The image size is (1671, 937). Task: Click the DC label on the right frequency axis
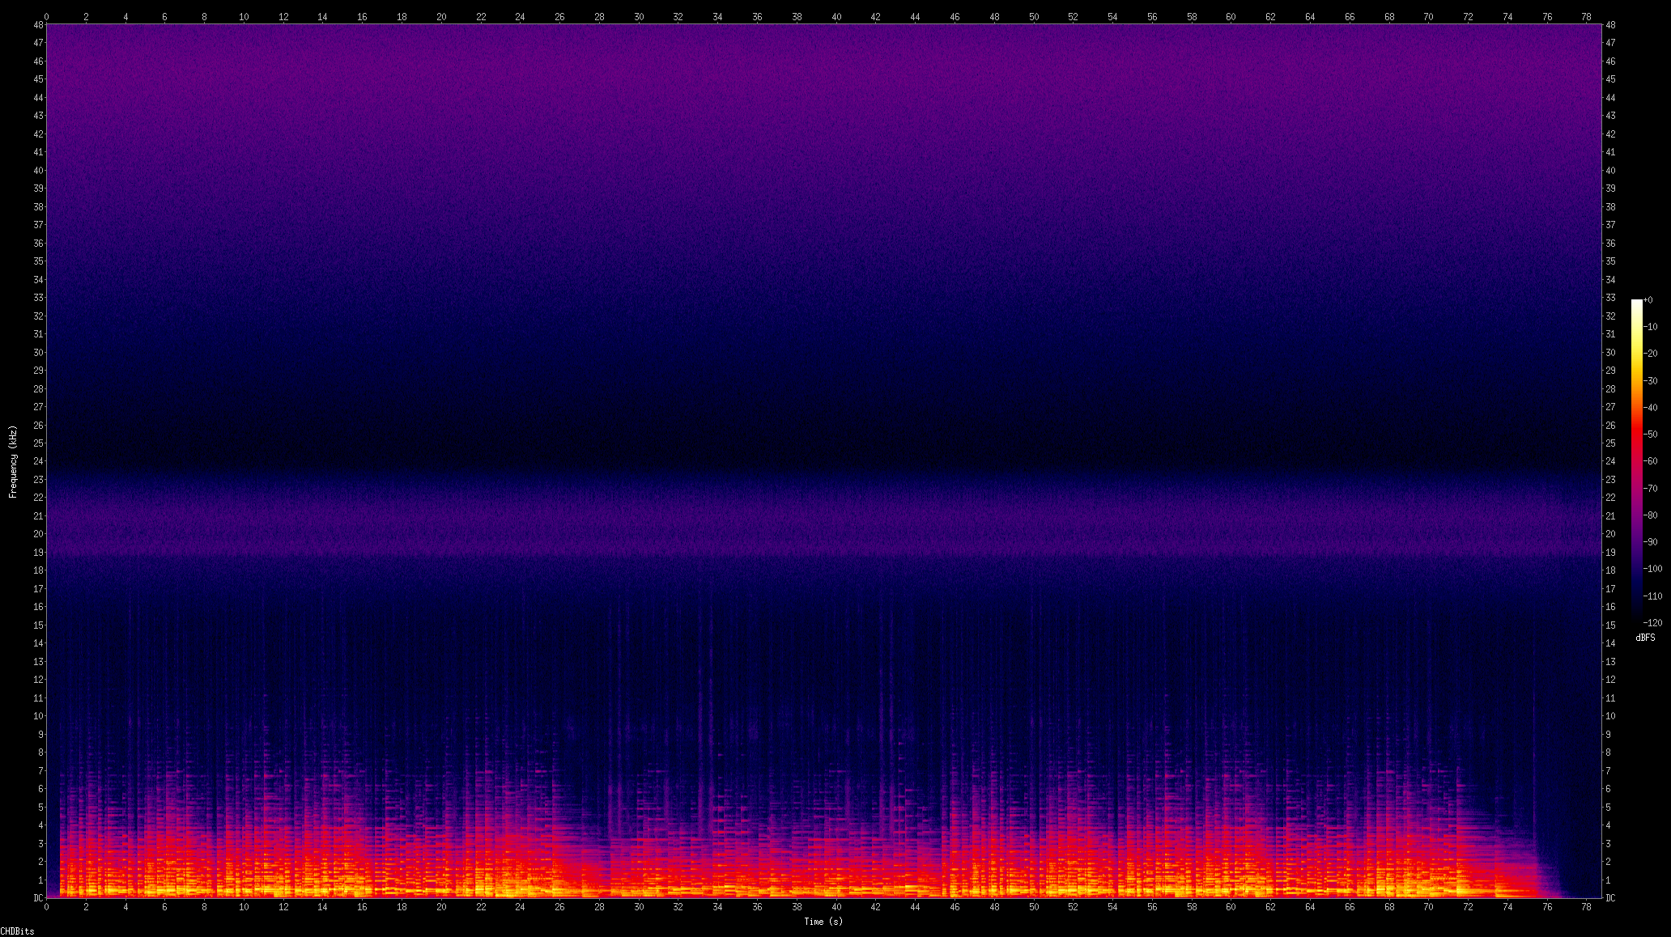(x=1610, y=897)
